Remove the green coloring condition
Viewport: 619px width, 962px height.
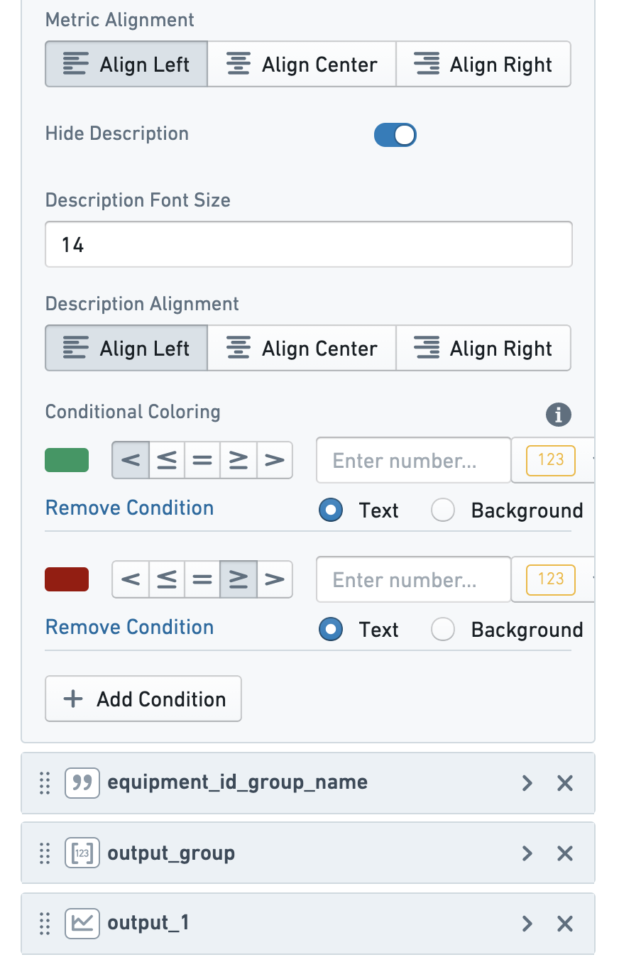tap(129, 508)
